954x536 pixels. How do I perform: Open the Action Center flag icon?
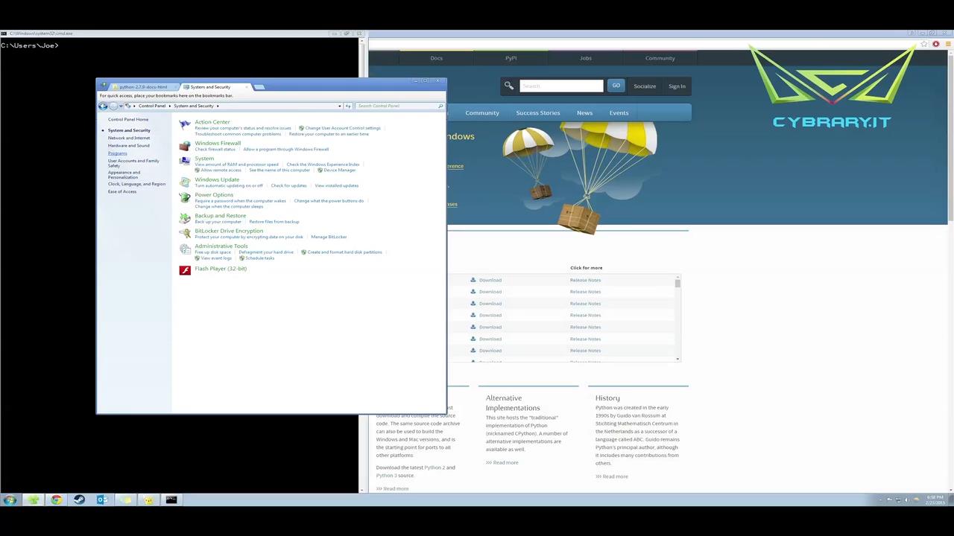(x=185, y=125)
